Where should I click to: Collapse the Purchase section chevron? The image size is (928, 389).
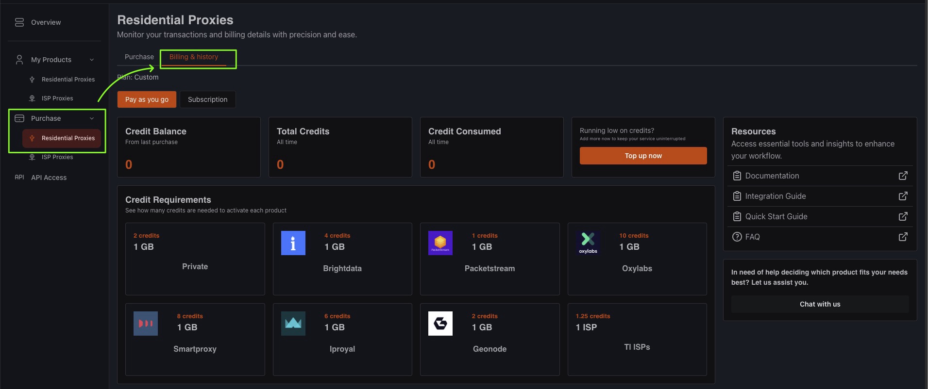click(92, 118)
